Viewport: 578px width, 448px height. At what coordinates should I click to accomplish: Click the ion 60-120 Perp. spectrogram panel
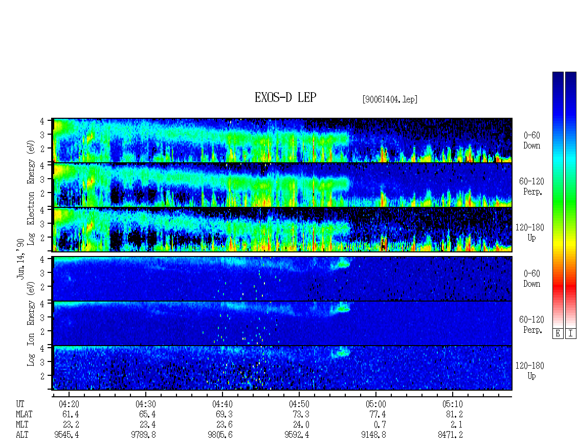[283, 323]
